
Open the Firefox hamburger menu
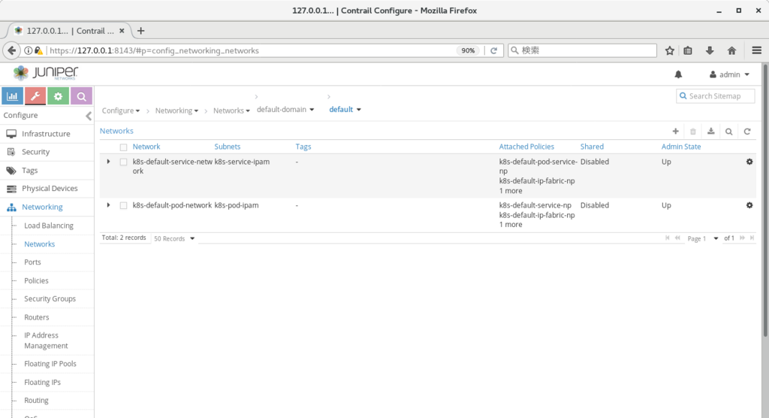click(x=757, y=50)
